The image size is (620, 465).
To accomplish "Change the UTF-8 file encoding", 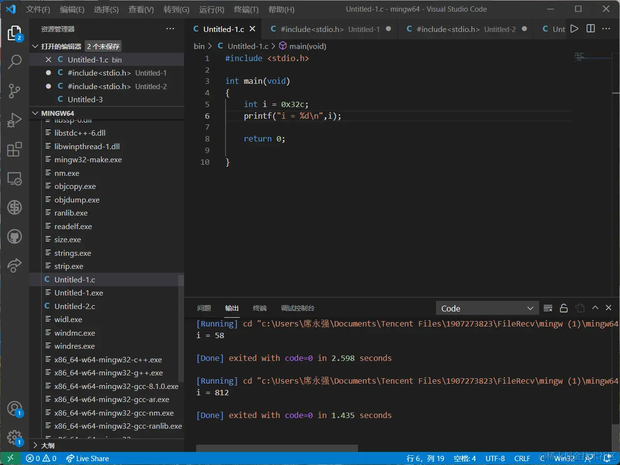I will [495, 458].
